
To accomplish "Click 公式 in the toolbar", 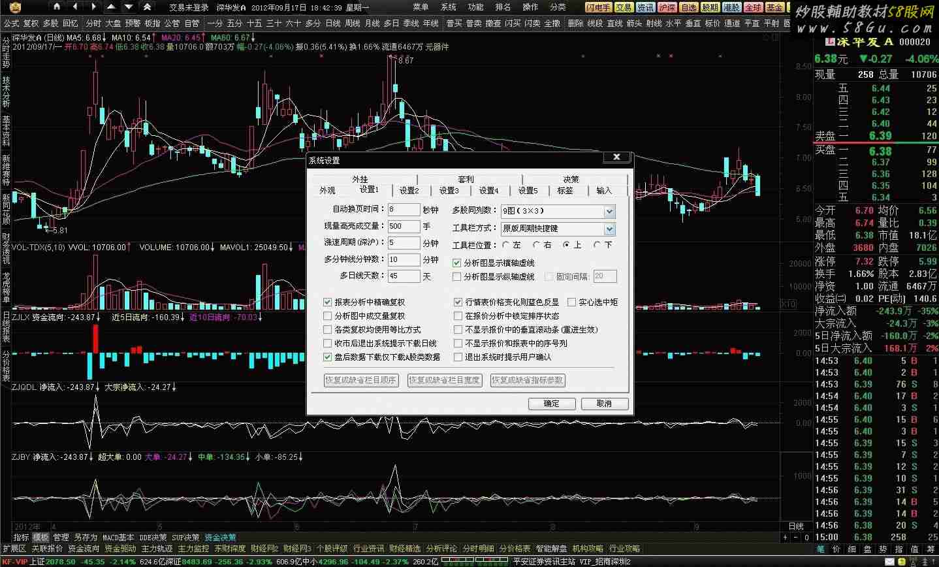I will click(11, 23).
